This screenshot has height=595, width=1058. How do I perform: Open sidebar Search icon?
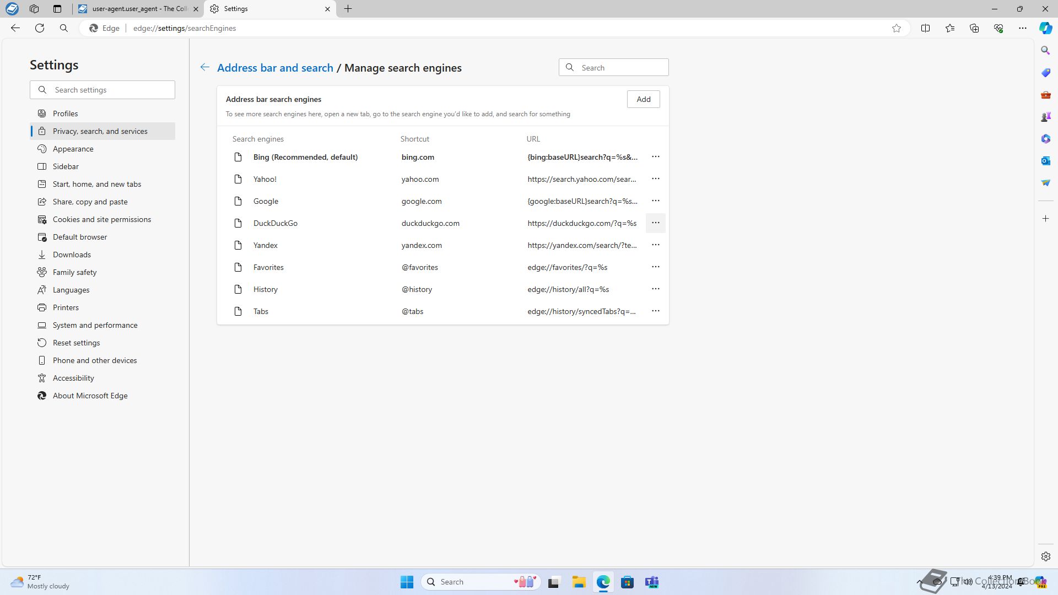(1046, 51)
